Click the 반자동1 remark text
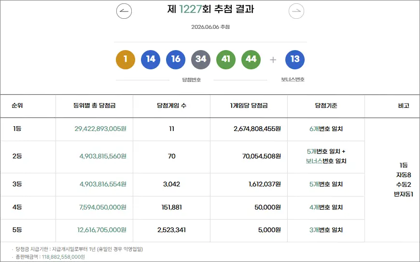This screenshot has height=262, width=420. (404, 195)
